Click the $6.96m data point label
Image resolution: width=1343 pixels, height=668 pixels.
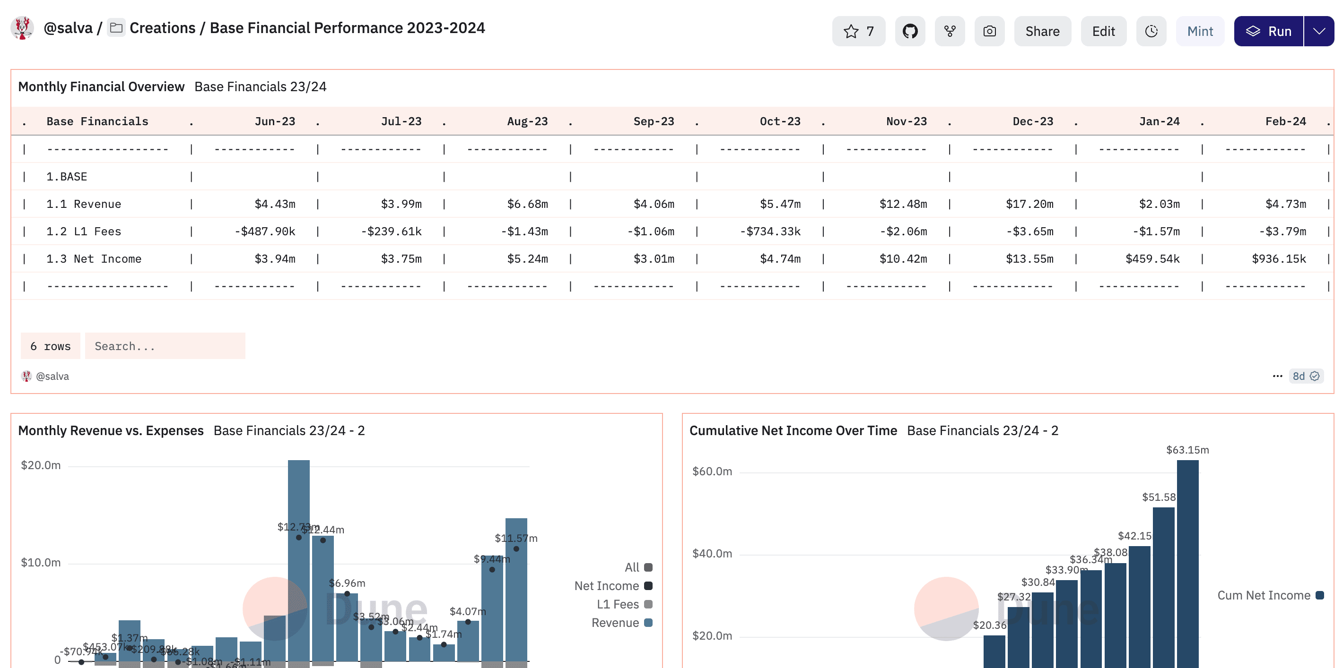(347, 583)
